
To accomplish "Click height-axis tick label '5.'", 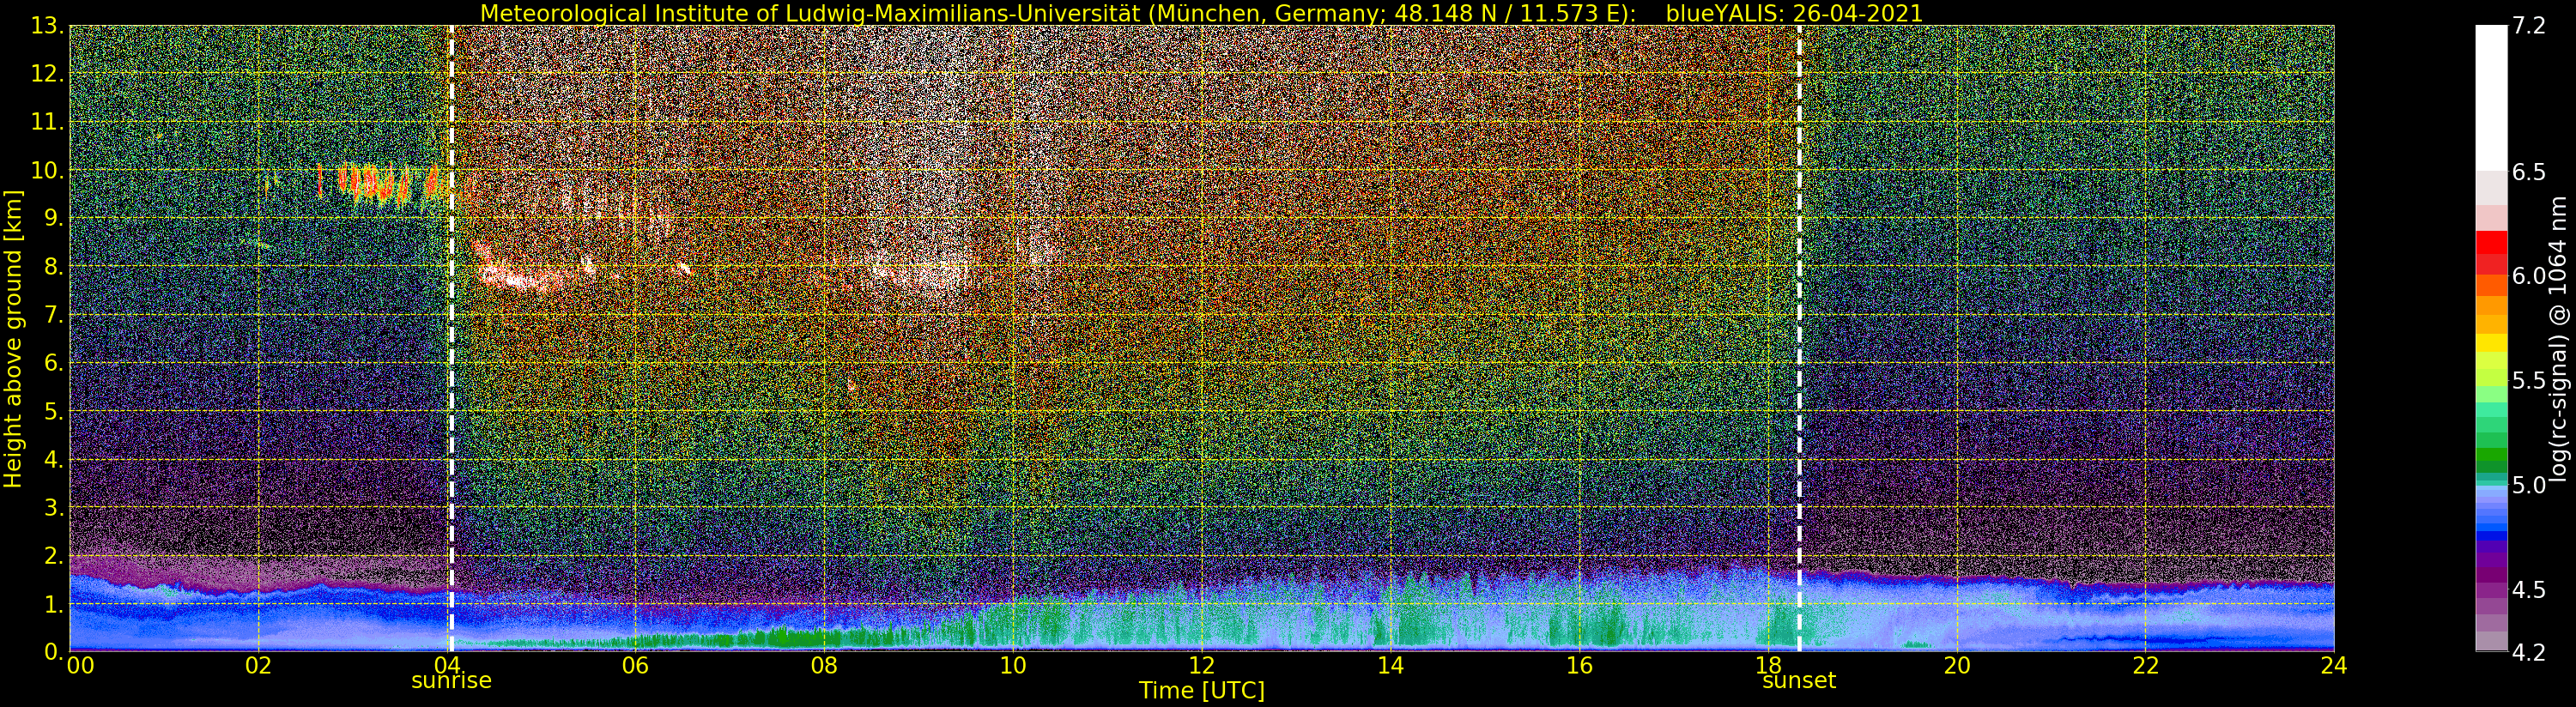I will click(54, 411).
